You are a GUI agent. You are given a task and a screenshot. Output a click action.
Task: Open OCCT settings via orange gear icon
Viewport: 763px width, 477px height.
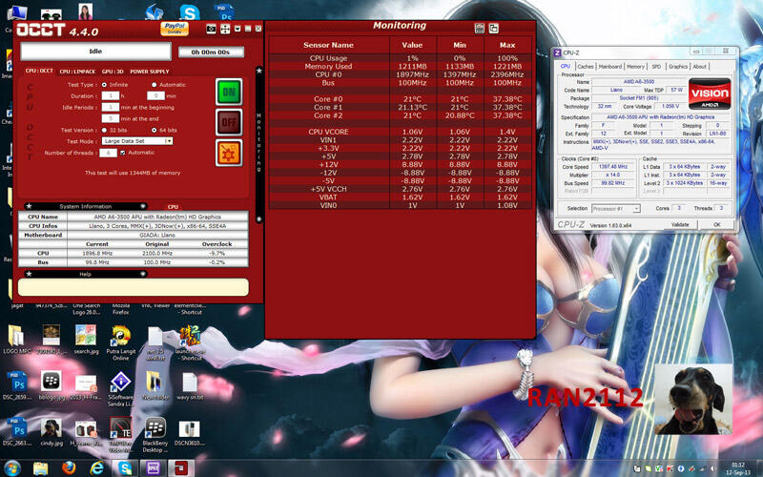[229, 153]
